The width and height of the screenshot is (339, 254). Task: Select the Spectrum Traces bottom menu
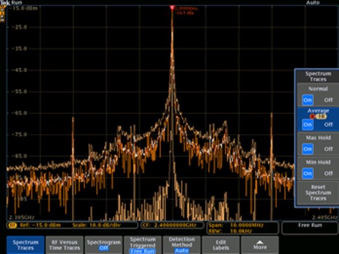(x=25, y=244)
